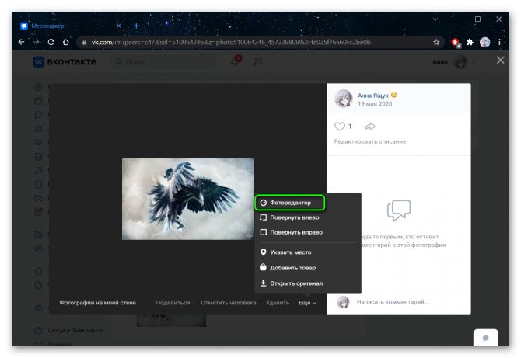This screenshot has width=521, height=358.
Task: Focus the Написать комментарий field
Action: pyautogui.click(x=393, y=302)
